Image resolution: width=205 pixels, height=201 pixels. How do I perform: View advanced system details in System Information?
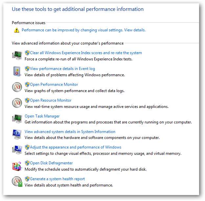(x=70, y=132)
